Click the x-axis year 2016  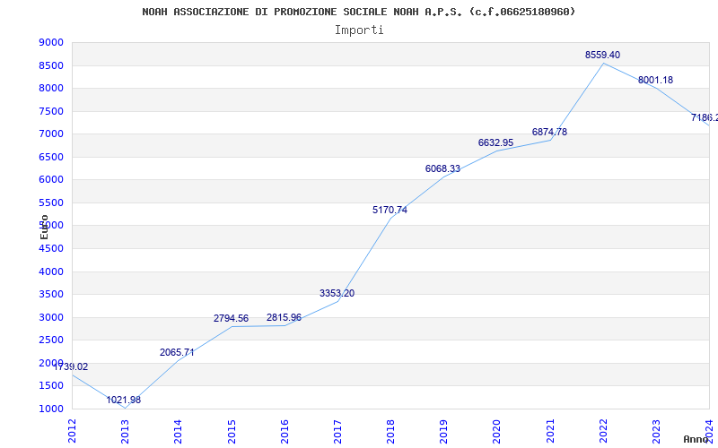[285, 431]
